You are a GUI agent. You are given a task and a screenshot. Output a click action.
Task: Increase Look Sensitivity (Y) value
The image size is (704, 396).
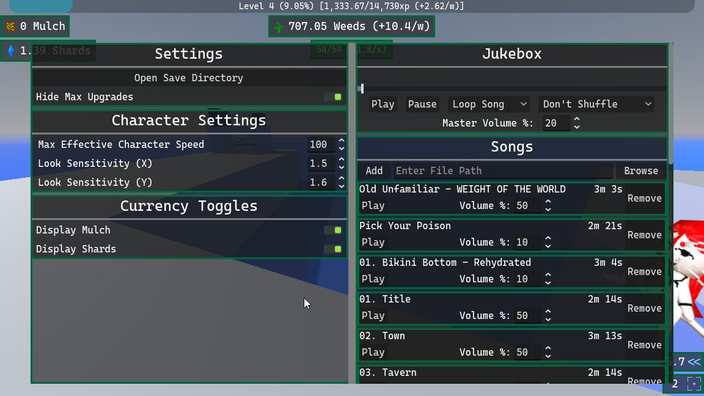coord(342,178)
